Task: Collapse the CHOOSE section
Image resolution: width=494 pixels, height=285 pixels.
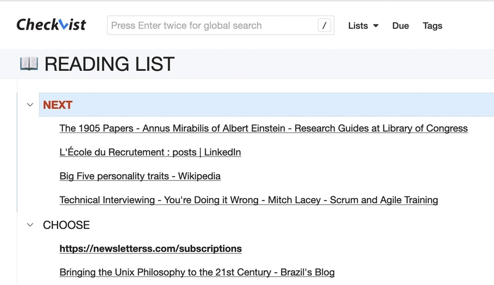Action: tap(30, 225)
